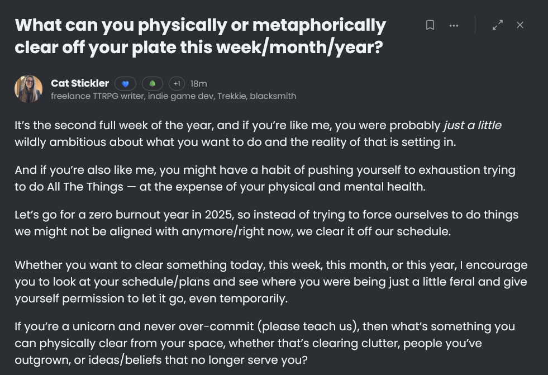The height and width of the screenshot is (375, 548).
Task: Click the word 'blacksmith' in the bio
Action: pyautogui.click(x=273, y=96)
